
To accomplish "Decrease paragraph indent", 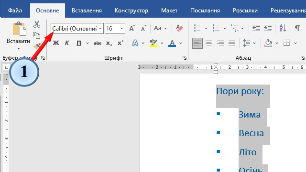I will tap(256, 28).
